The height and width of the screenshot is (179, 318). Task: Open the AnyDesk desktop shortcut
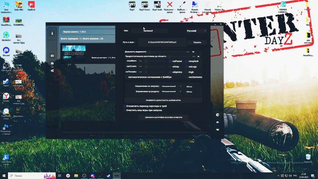point(31,6)
